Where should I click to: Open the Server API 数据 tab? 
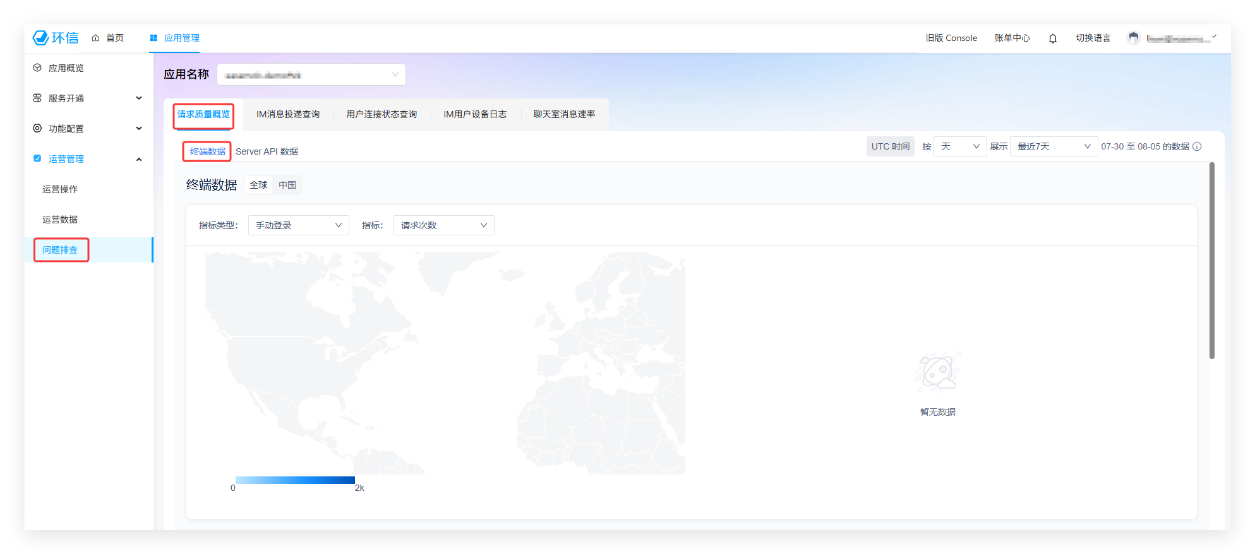267,151
